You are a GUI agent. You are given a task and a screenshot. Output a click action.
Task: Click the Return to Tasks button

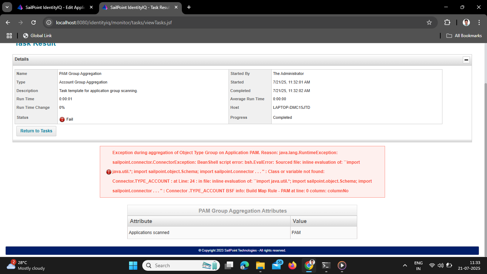click(36, 131)
